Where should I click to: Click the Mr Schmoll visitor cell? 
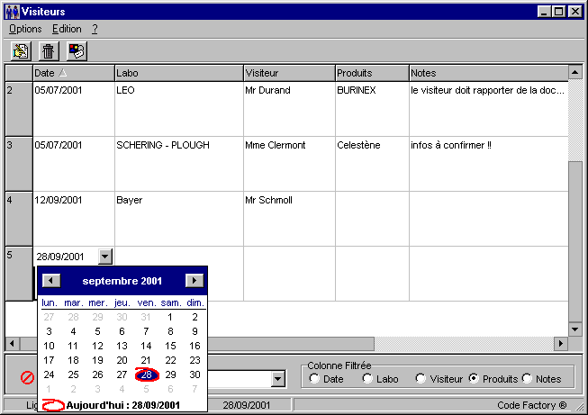[290, 219]
